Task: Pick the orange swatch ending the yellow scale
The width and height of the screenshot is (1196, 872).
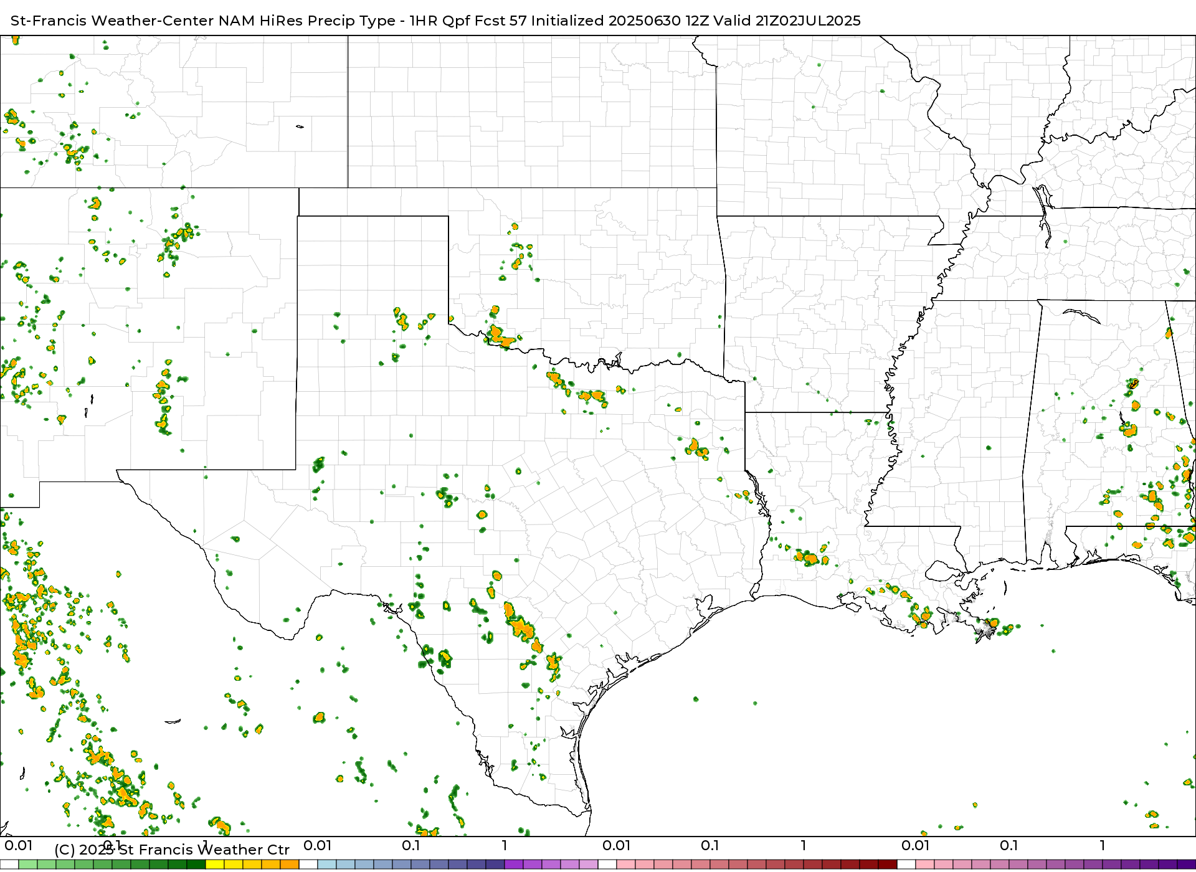Action: [x=290, y=865]
